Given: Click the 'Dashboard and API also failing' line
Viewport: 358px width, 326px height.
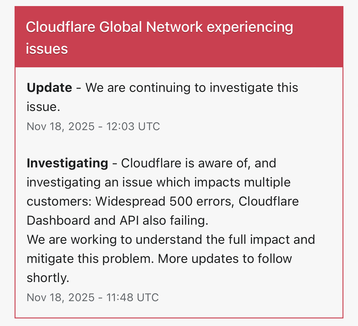Looking at the screenshot, I should click(x=117, y=220).
